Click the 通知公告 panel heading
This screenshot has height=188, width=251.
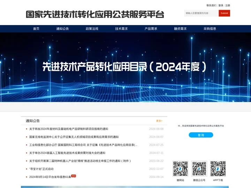click(33, 121)
